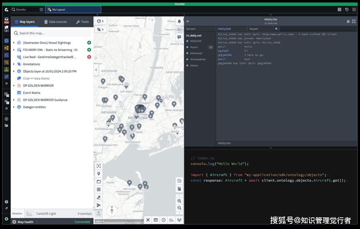Click the notifications bell on map
The width and height of the screenshot is (360, 229).
179,22
